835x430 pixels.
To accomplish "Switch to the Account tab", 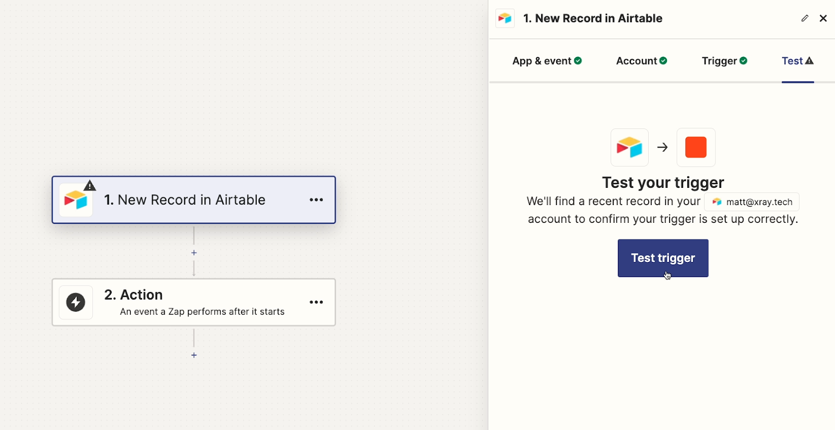I will click(641, 61).
